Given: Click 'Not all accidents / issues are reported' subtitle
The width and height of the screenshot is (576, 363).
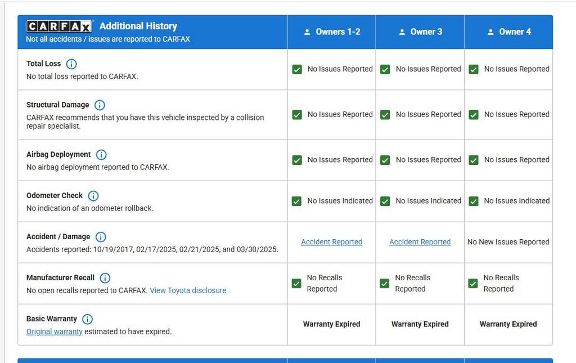Looking at the screenshot, I should click(108, 39).
